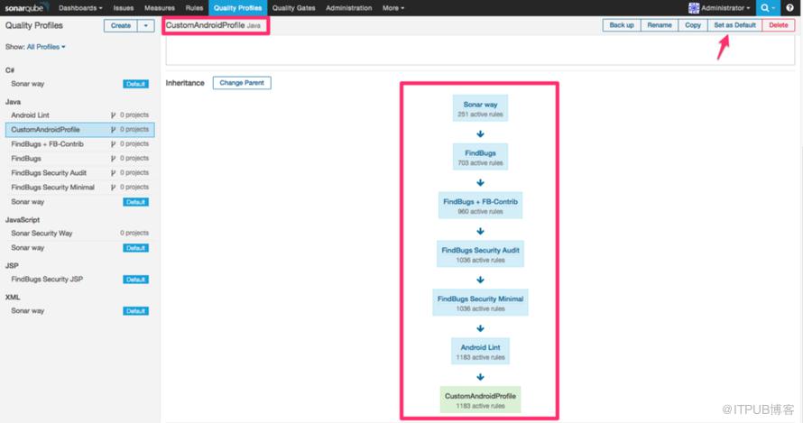Image resolution: width=803 pixels, height=423 pixels.
Task: Click the CustomAndroidProfile Java page title
Action: [213, 25]
